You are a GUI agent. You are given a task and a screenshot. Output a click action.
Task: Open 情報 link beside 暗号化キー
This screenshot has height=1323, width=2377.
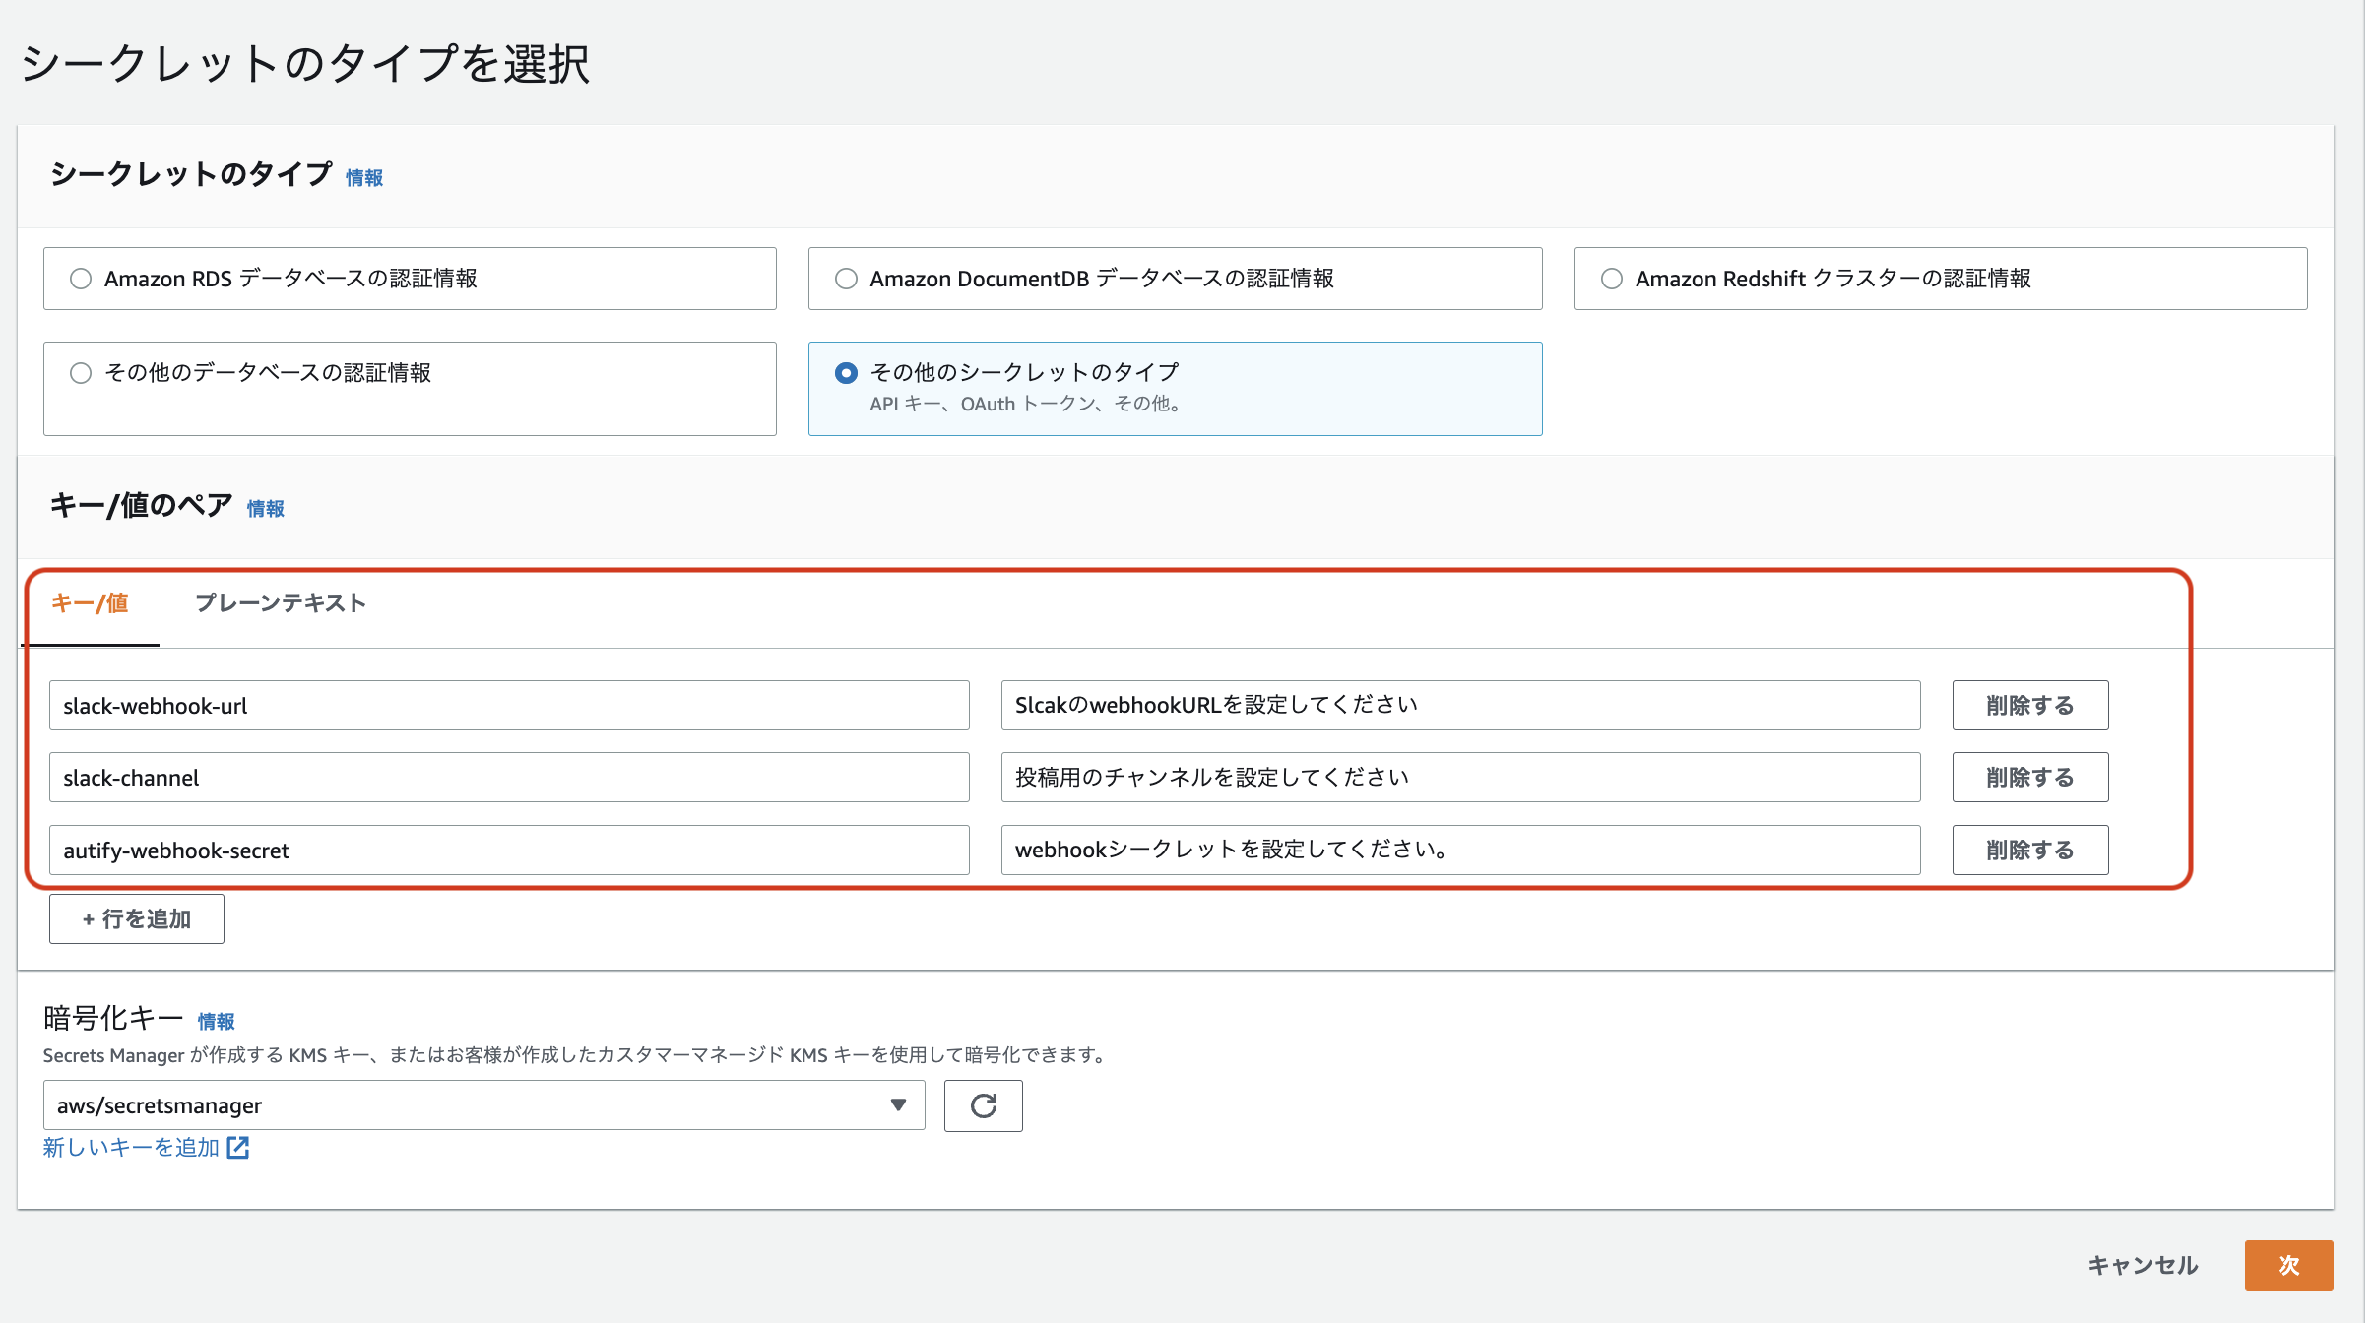pos(216,1021)
